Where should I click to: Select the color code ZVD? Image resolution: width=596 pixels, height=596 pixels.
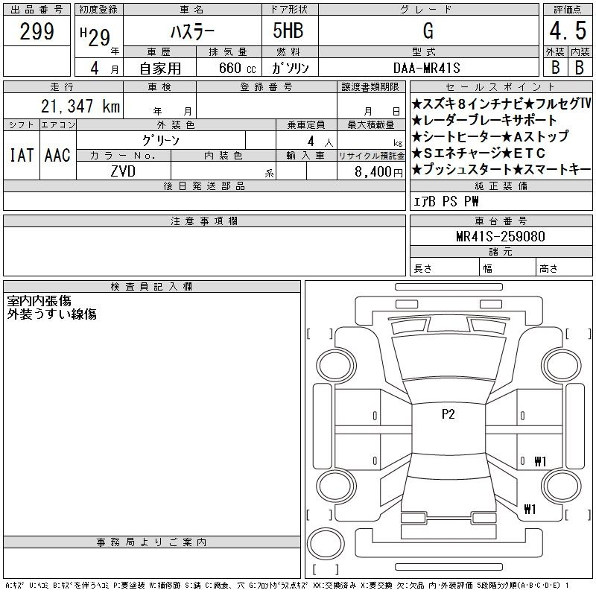coord(123,171)
